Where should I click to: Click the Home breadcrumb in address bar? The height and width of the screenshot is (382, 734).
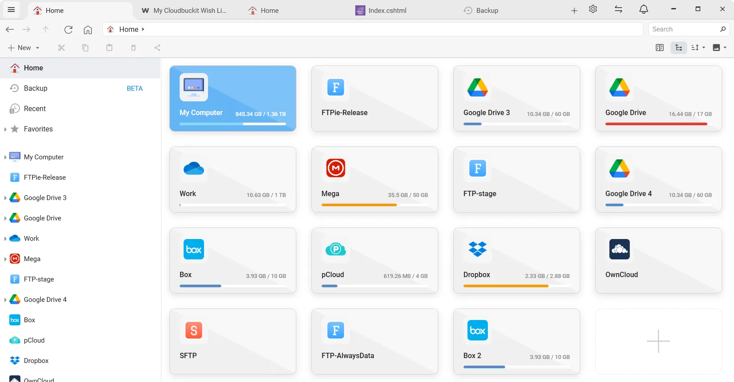(x=129, y=29)
